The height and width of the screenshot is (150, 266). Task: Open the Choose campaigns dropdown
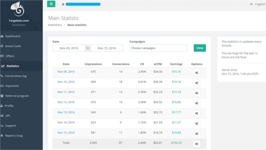(x=158, y=48)
